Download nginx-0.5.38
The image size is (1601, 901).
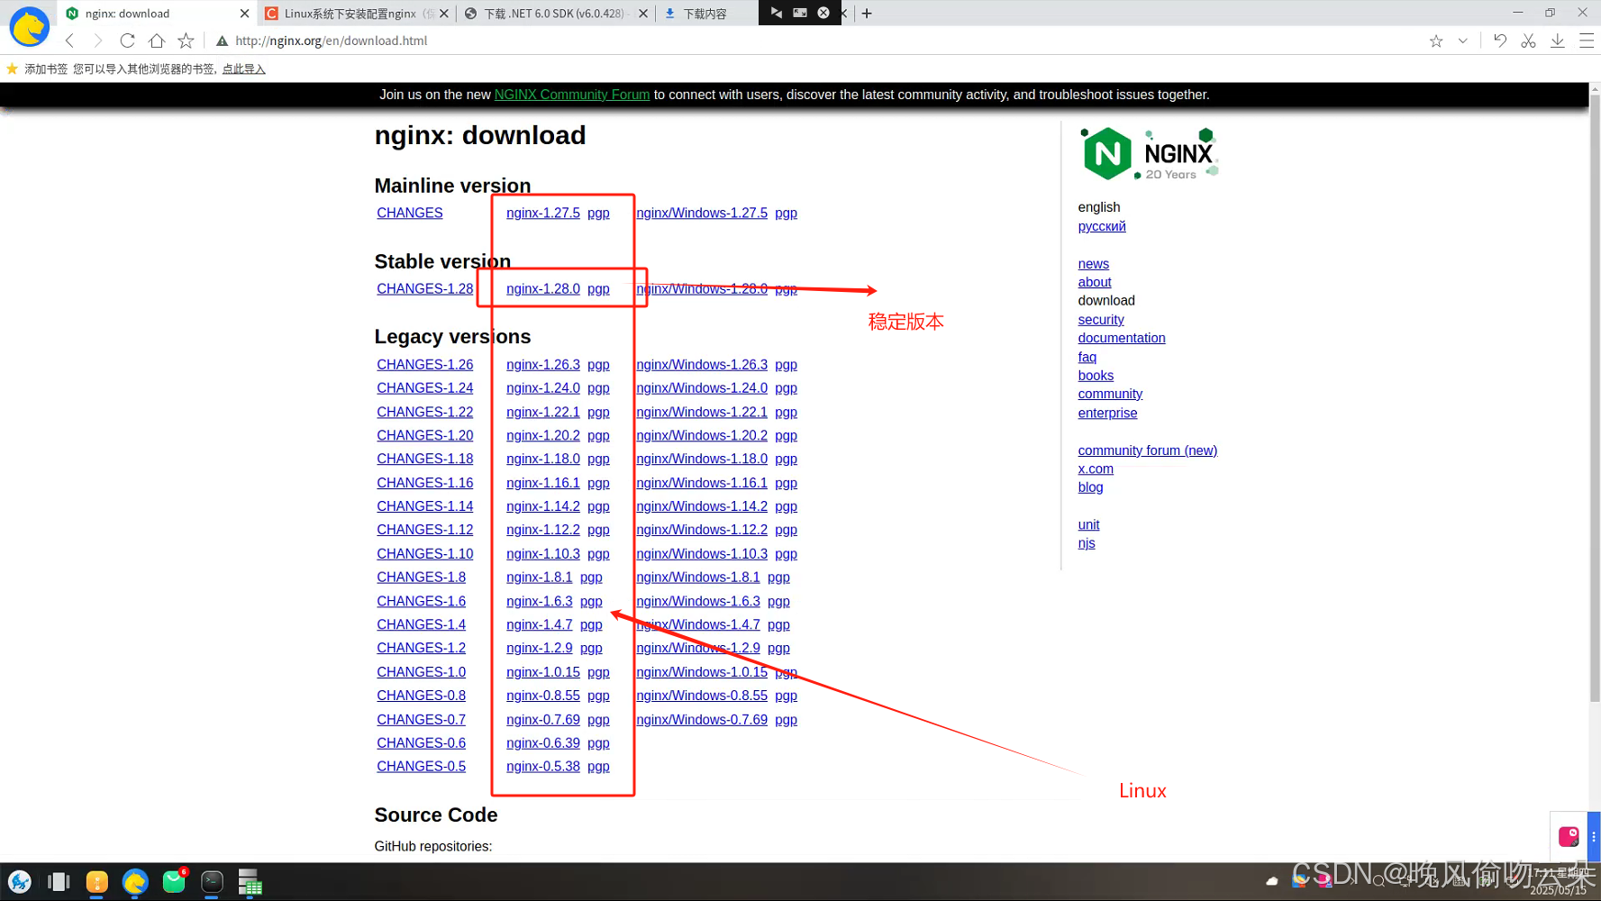(x=543, y=766)
